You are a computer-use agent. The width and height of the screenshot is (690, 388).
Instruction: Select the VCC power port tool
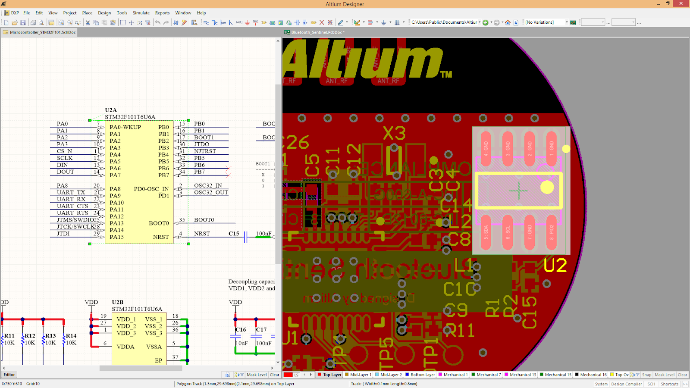[255, 22]
